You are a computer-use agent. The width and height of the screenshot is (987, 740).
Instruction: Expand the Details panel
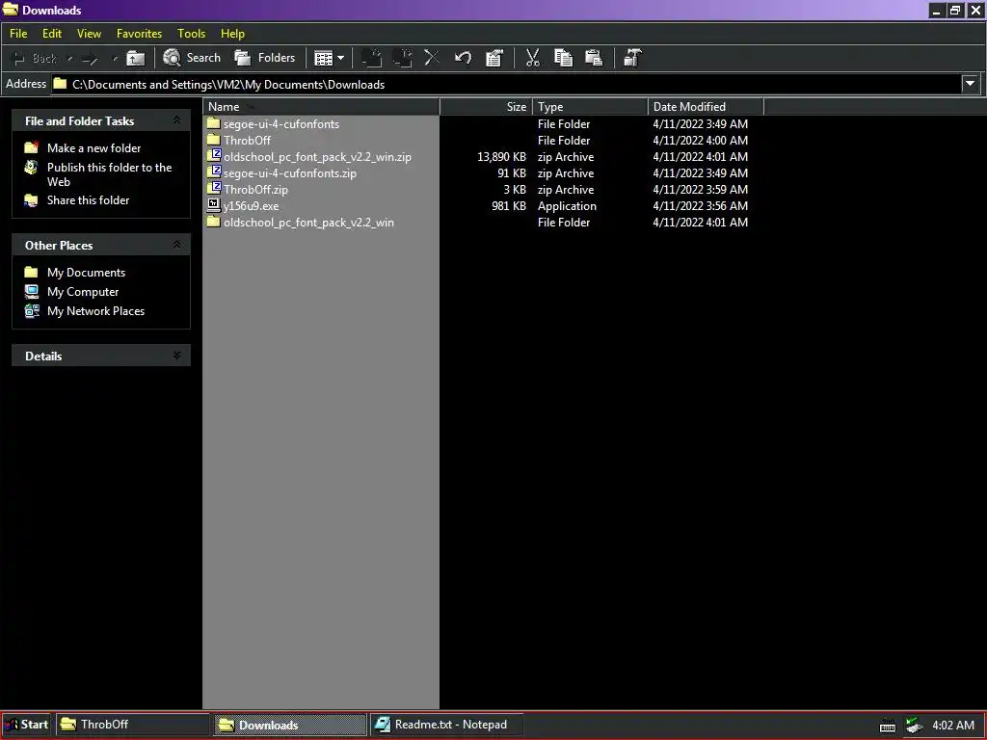click(x=177, y=356)
